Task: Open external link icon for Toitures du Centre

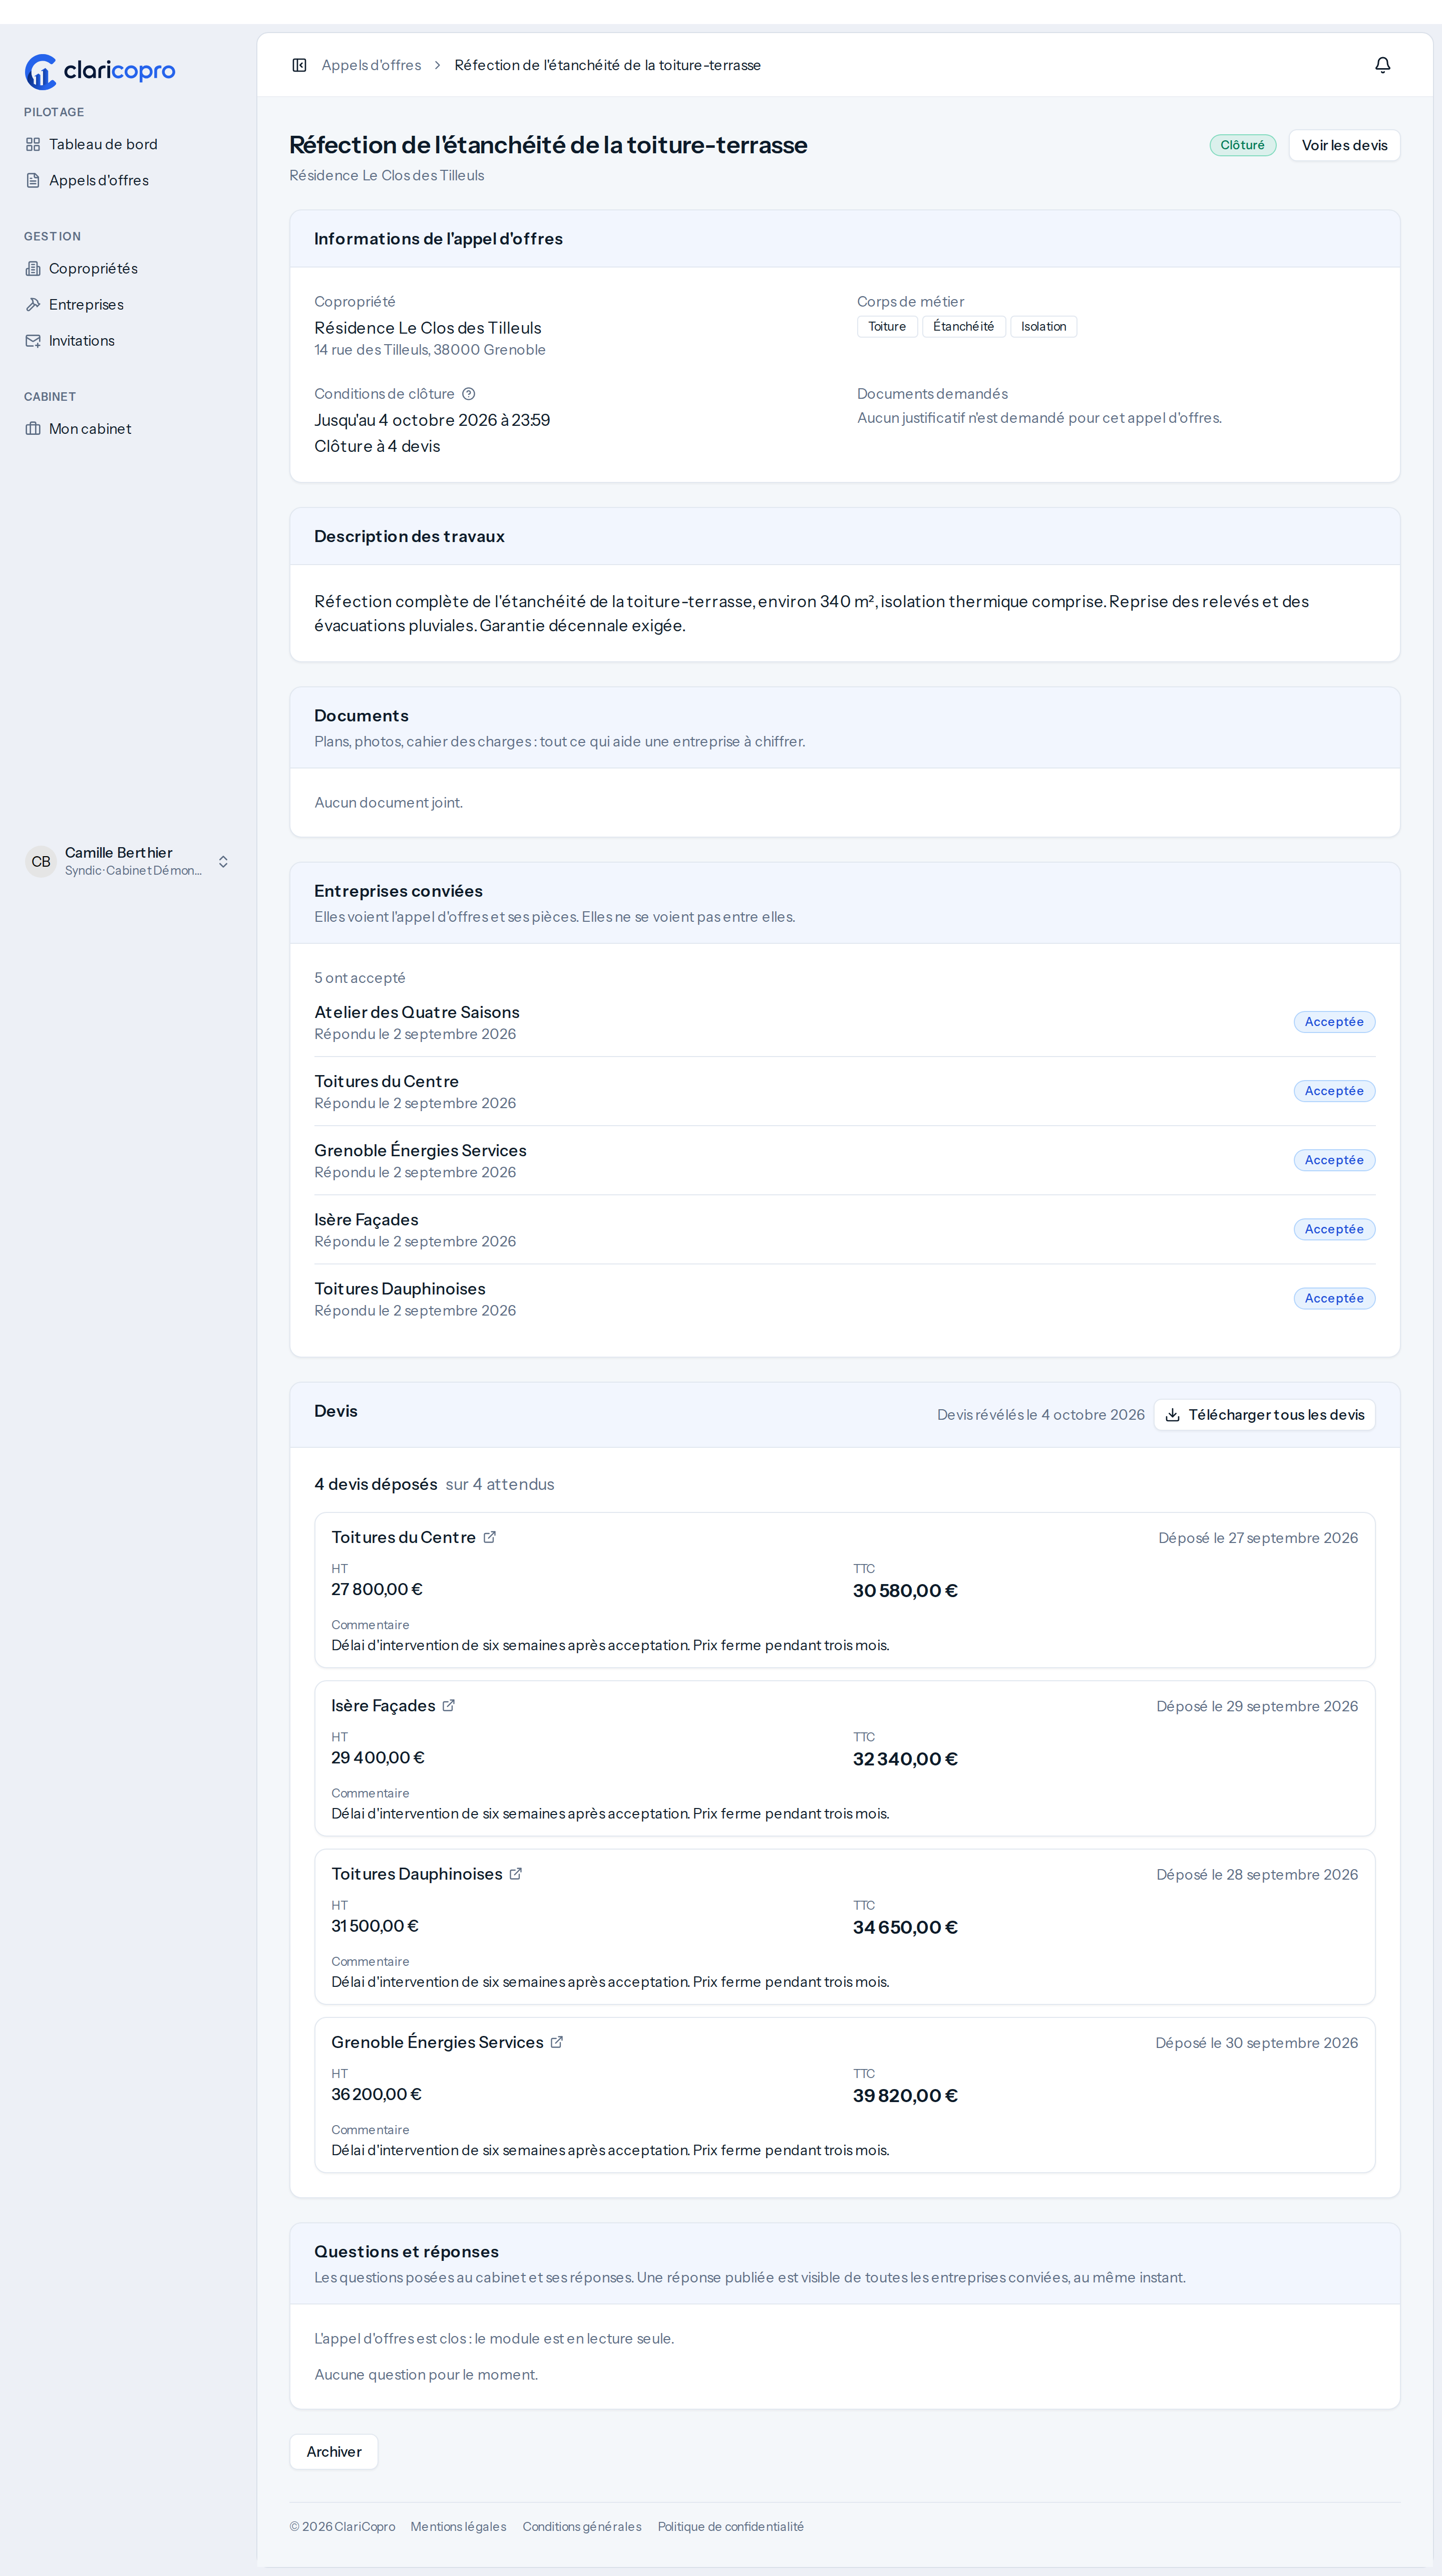Action: point(490,1537)
